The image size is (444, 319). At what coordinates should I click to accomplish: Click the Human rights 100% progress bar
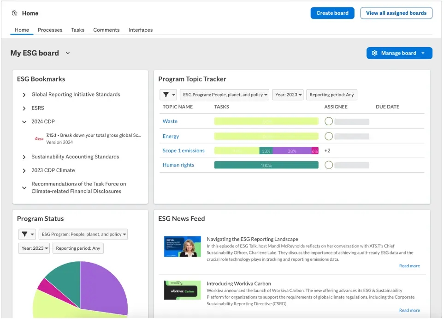(x=266, y=165)
